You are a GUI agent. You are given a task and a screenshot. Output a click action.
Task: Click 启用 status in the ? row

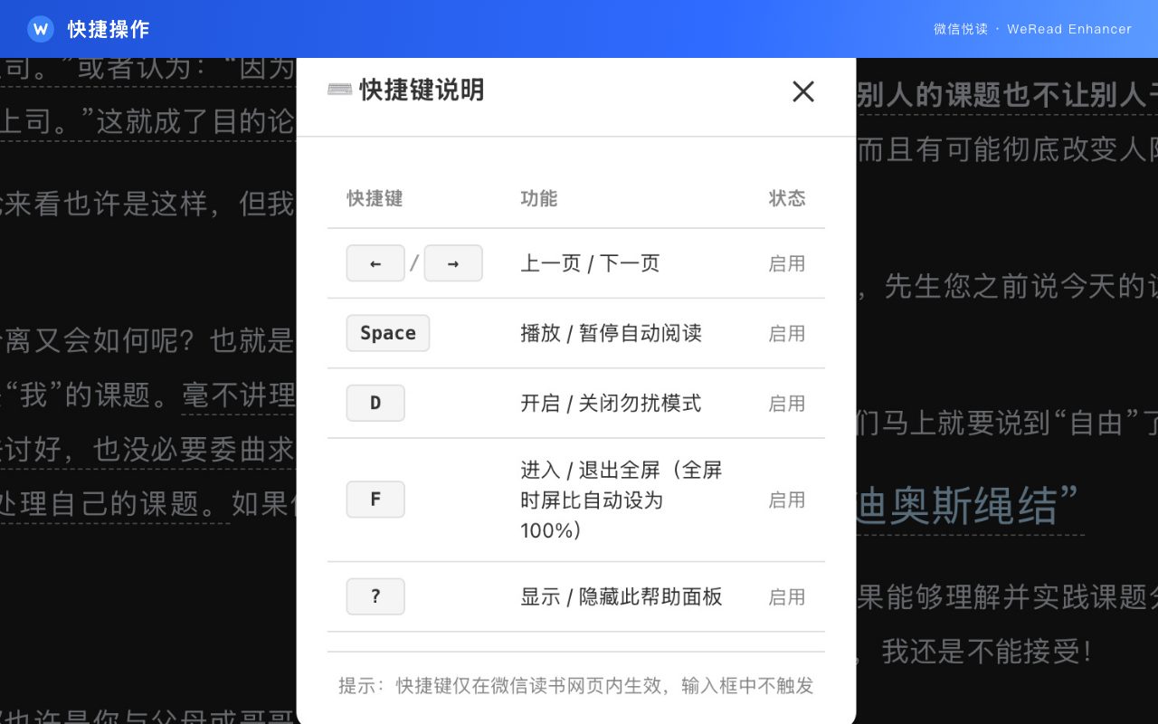(787, 596)
